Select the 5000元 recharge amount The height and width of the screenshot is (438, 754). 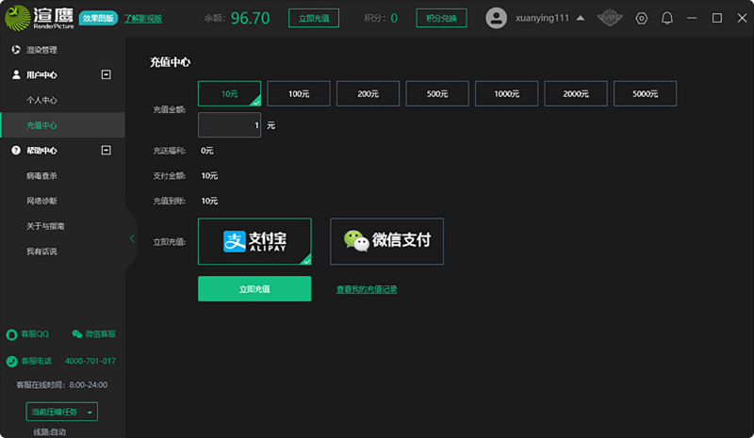click(645, 94)
